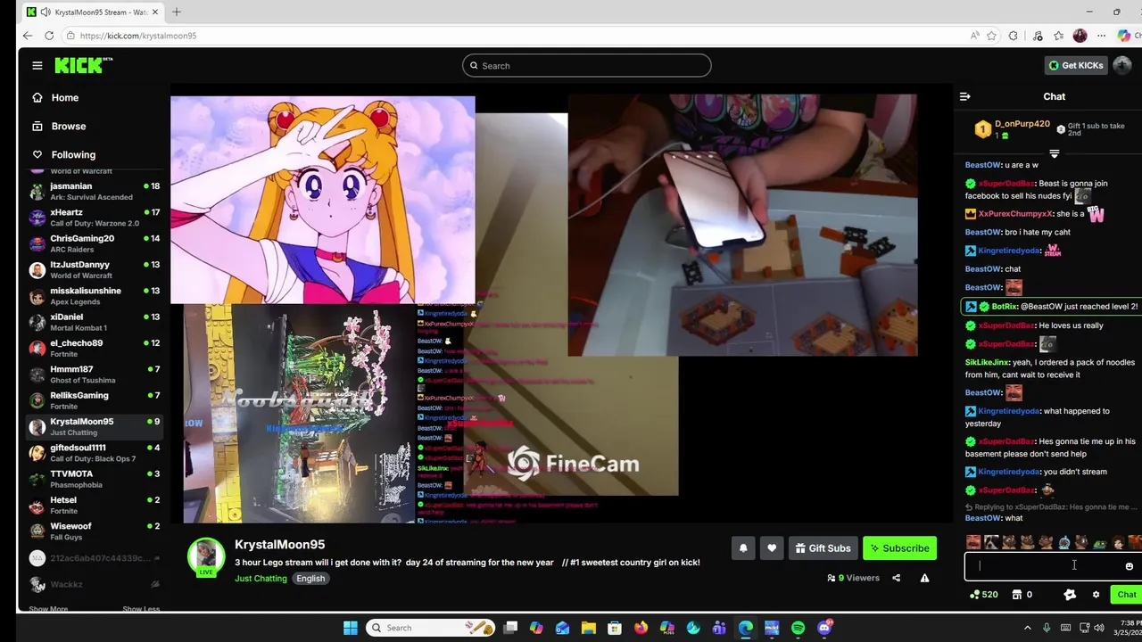Collapse the chat panel arrow icon
Image resolution: width=1142 pixels, height=642 pixels.
(x=964, y=96)
